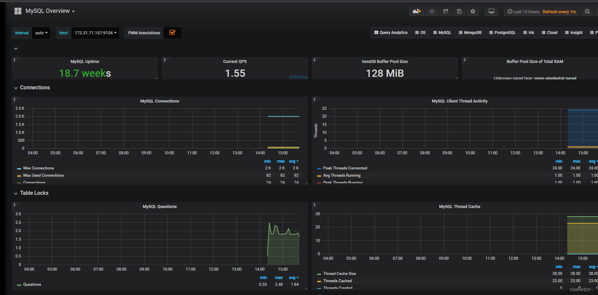Cycle view mode with monitor icon
This screenshot has width=598, height=295.
coord(491,11)
